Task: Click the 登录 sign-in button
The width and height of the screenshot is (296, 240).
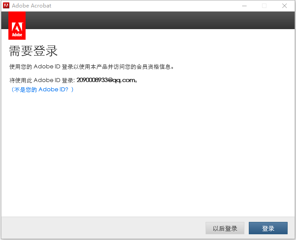Action: pyautogui.click(x=268, y=228)
